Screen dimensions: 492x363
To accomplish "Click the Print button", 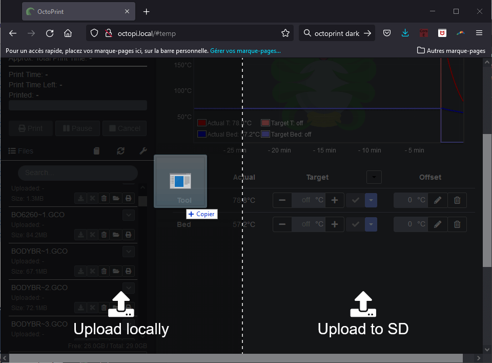I will point(30,128).
